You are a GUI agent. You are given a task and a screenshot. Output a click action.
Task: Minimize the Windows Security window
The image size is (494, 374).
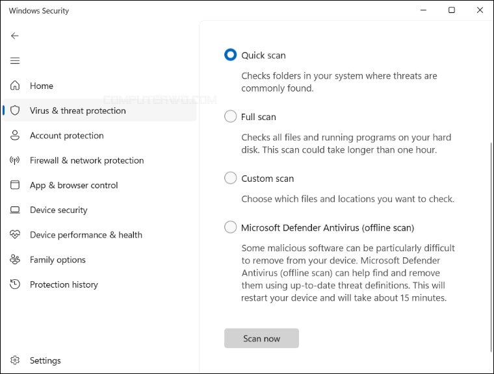pyautogui.click(x=423, y=10)
